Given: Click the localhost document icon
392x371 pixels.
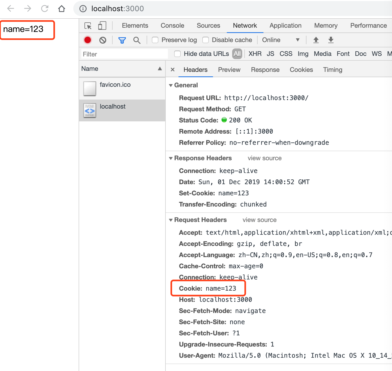Looking at the screenshot, I should (90, 110).
